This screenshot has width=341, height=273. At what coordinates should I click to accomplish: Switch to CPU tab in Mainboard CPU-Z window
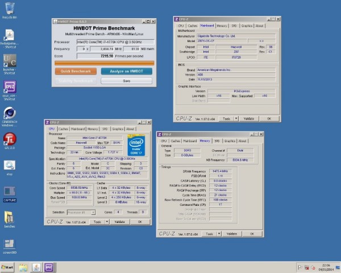[181, 26]
